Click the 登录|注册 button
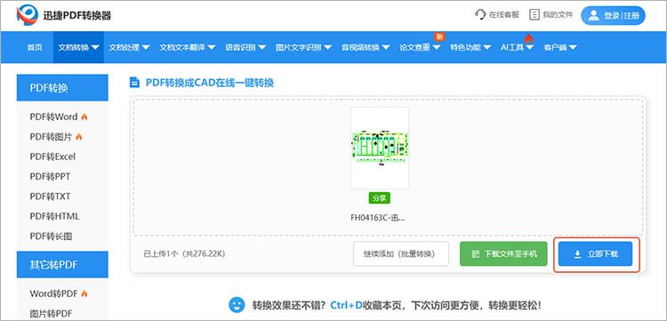The height and width of the screenshot is (321, 667). pyautogui.click(x=613, y=16)
